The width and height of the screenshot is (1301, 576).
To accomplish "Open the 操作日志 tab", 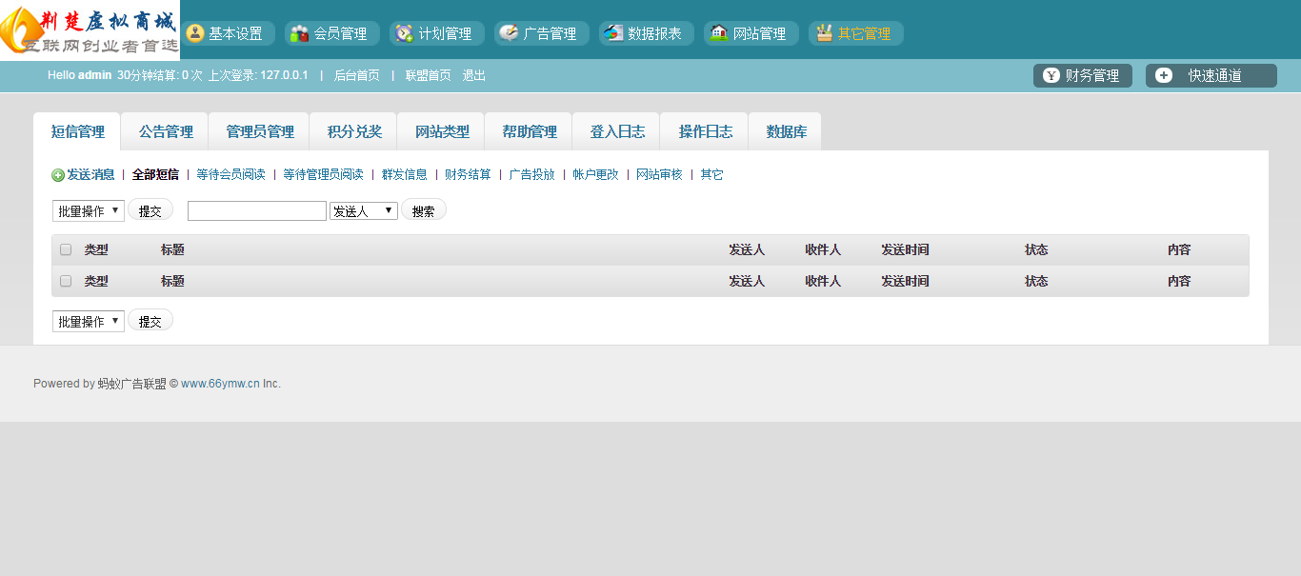I will (706, 131).
